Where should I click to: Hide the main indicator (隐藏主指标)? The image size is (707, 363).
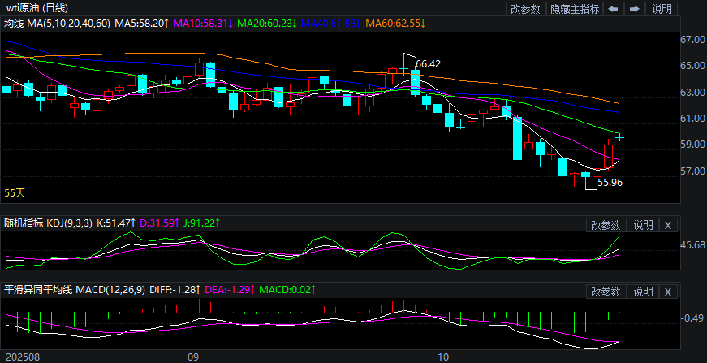575,9
